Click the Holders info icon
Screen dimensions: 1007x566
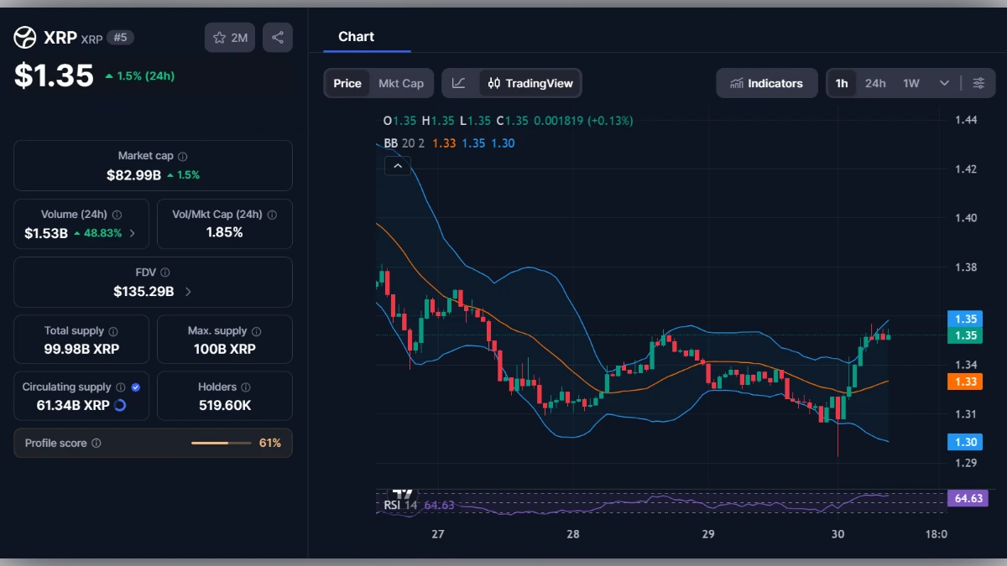coord(246,387)
